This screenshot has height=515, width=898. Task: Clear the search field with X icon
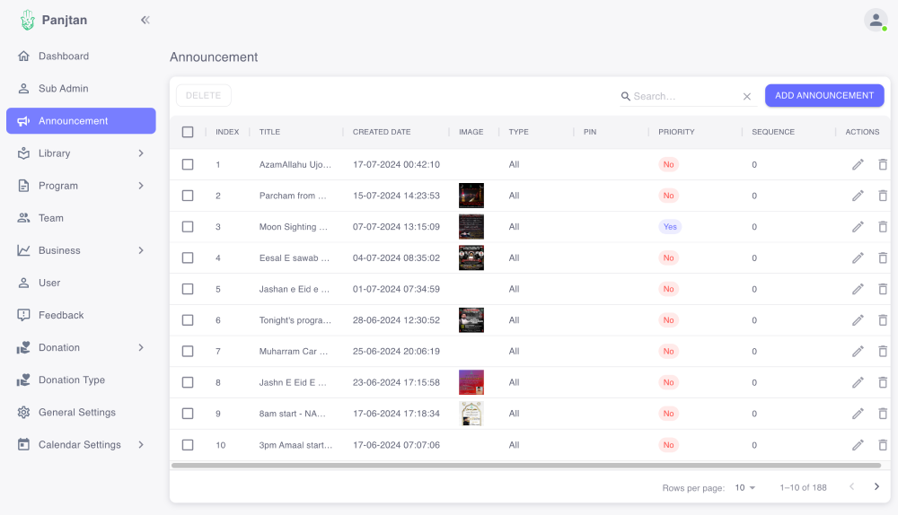click(746, 96)
